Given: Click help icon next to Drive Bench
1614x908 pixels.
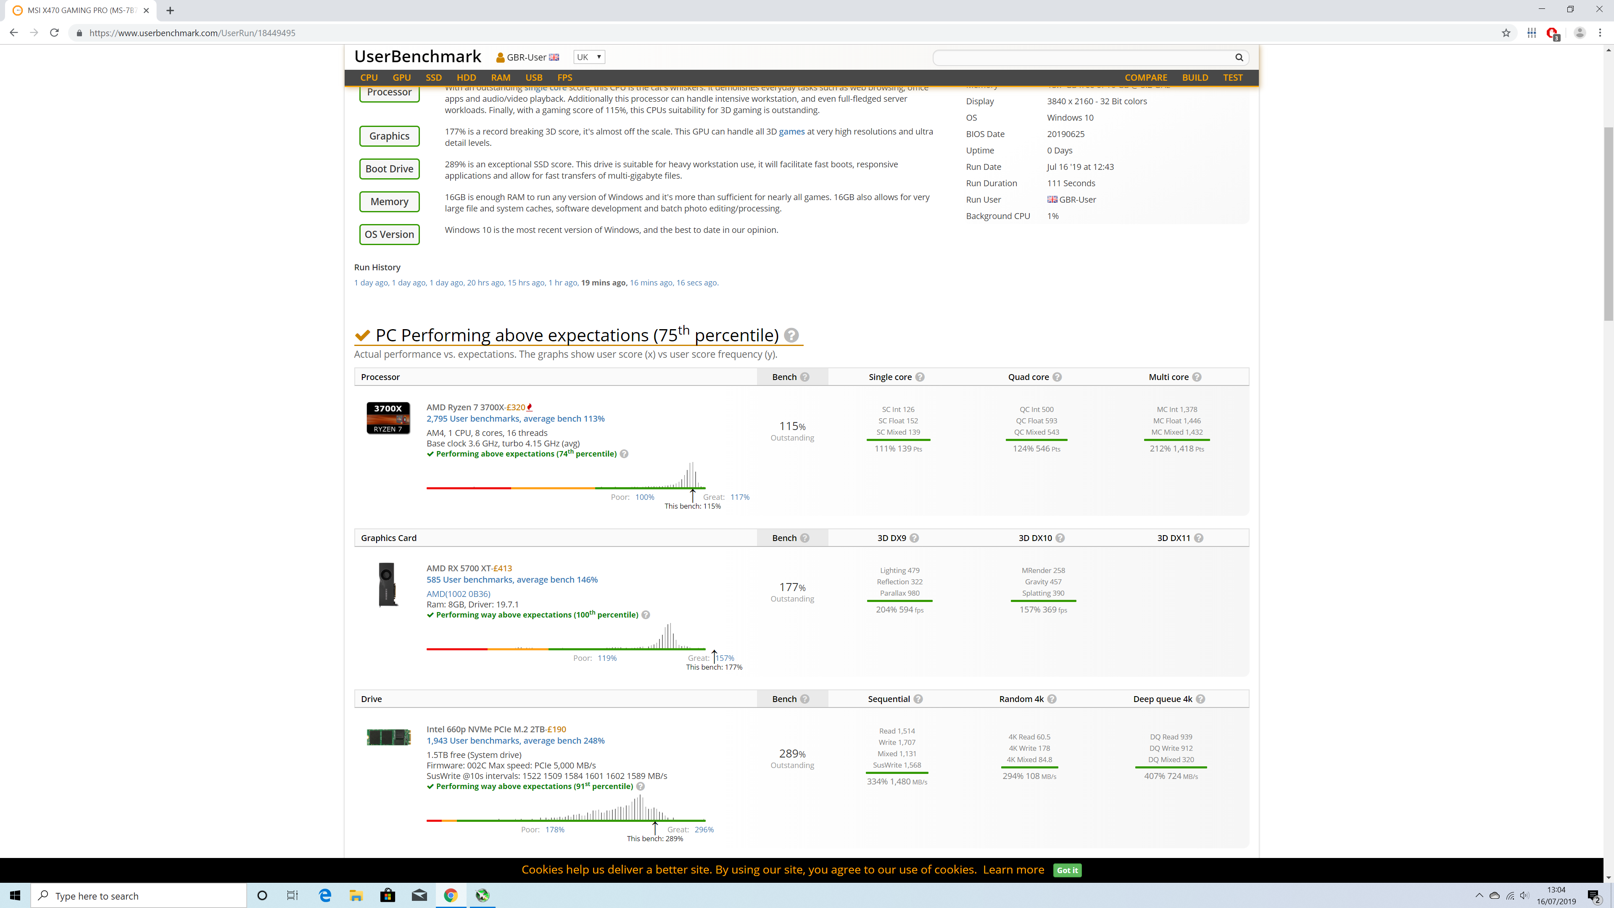Looking at the screenshot, I should coord(805,699).
